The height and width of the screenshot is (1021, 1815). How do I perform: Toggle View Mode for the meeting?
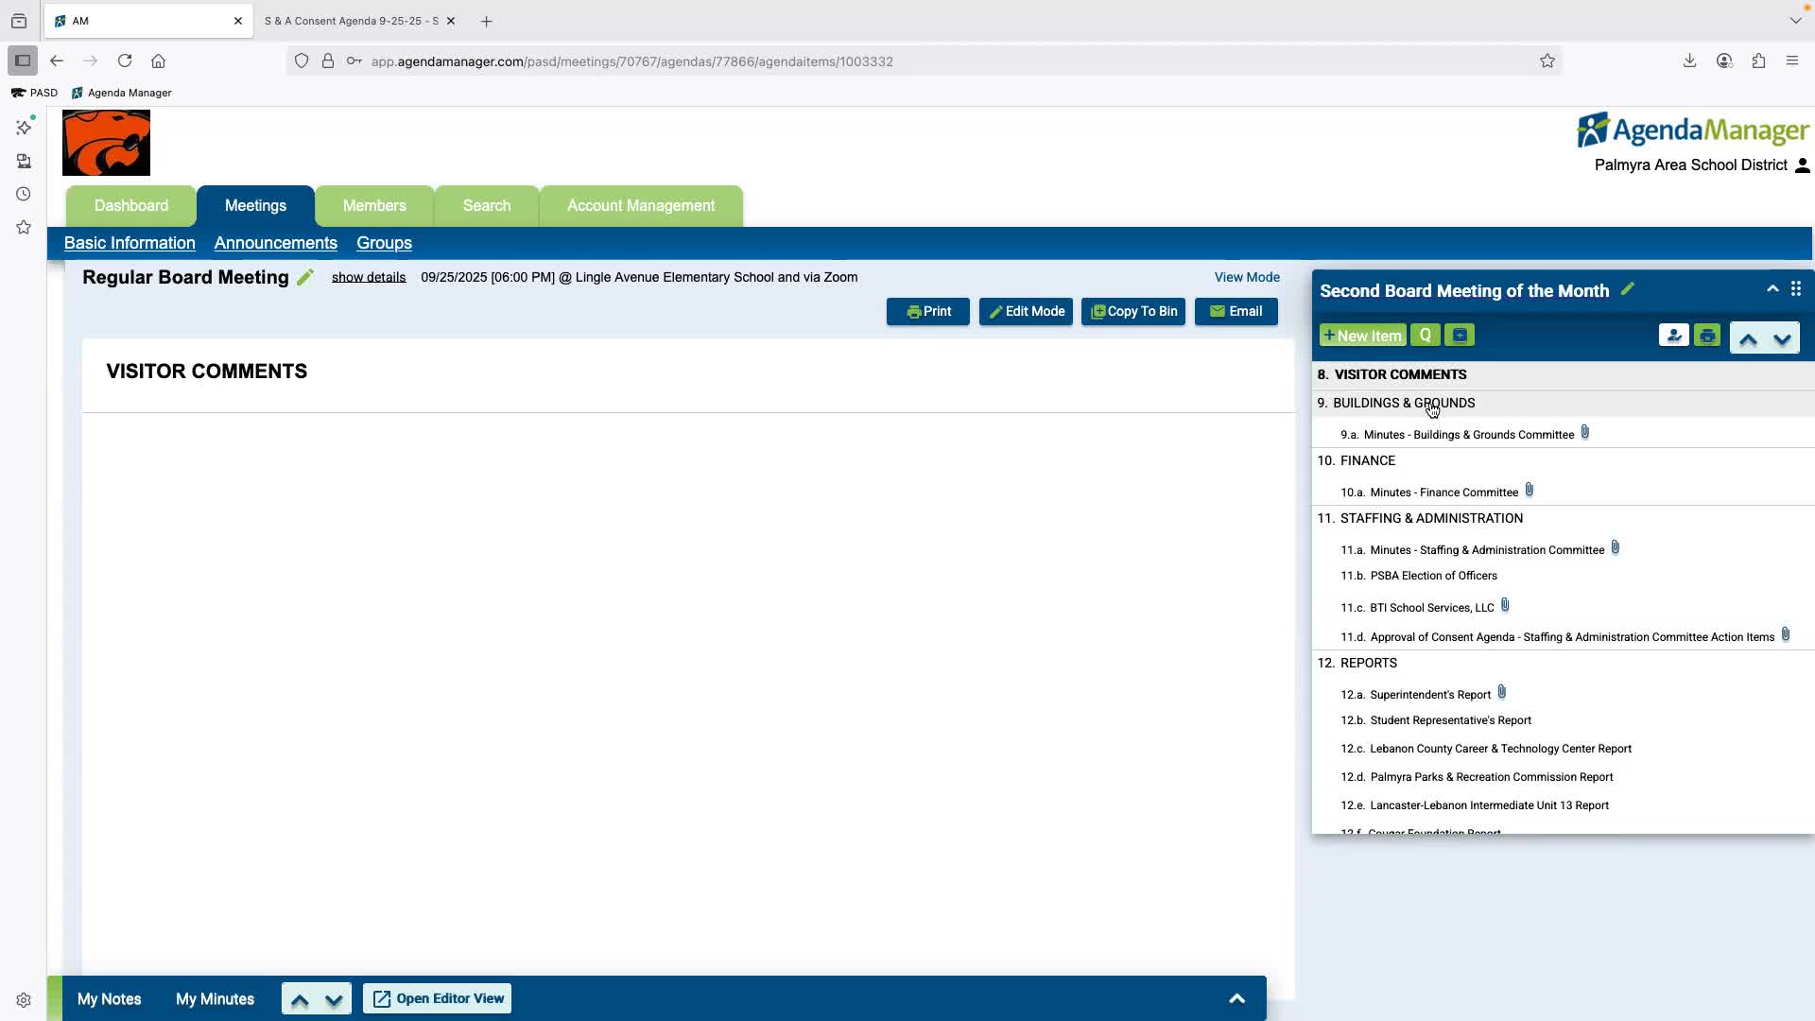point(1246,277)
